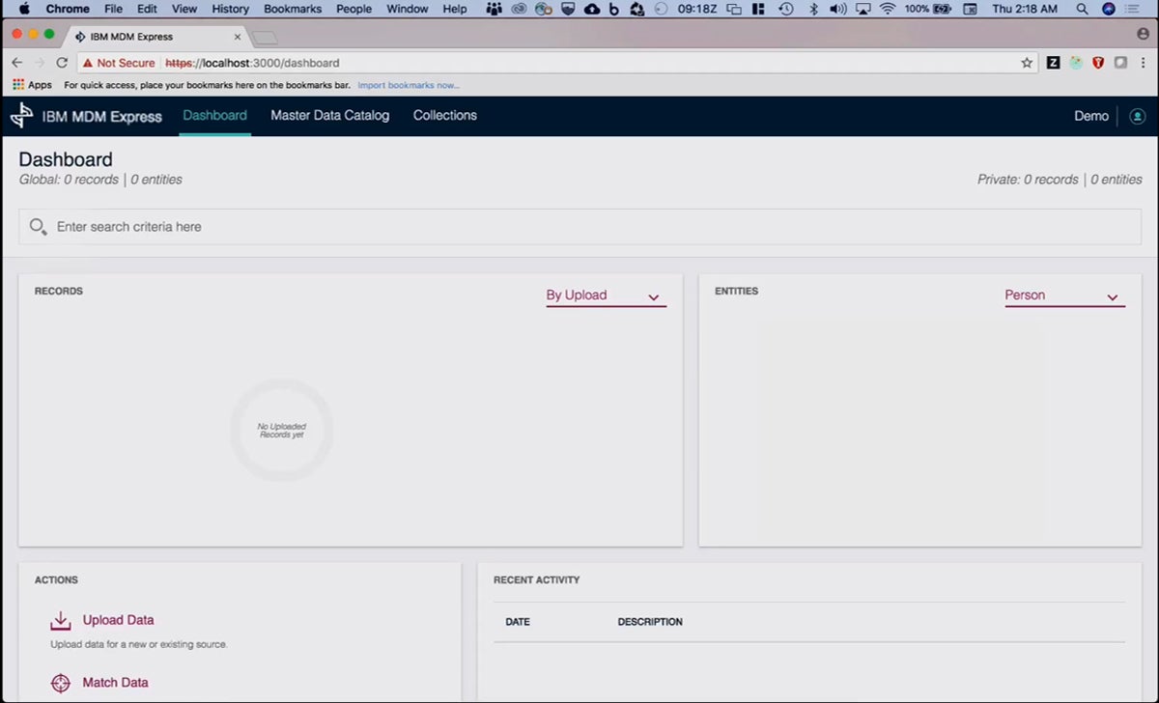The width and height of the screenshot is (1159, 703).
Task: Open the People menu in Chrome
Action: point(353,9)
